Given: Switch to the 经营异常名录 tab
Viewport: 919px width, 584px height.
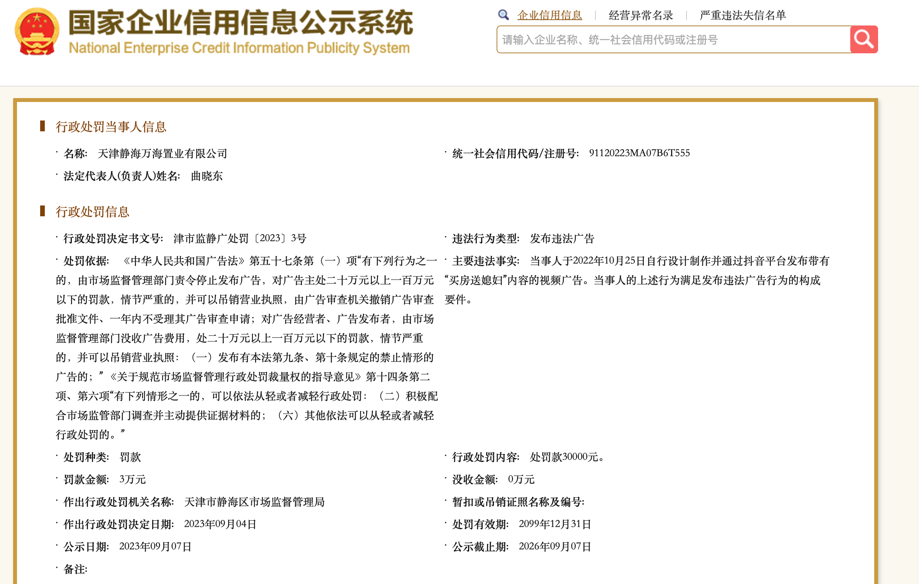Looking at the screenshot, I should [641, 15].
